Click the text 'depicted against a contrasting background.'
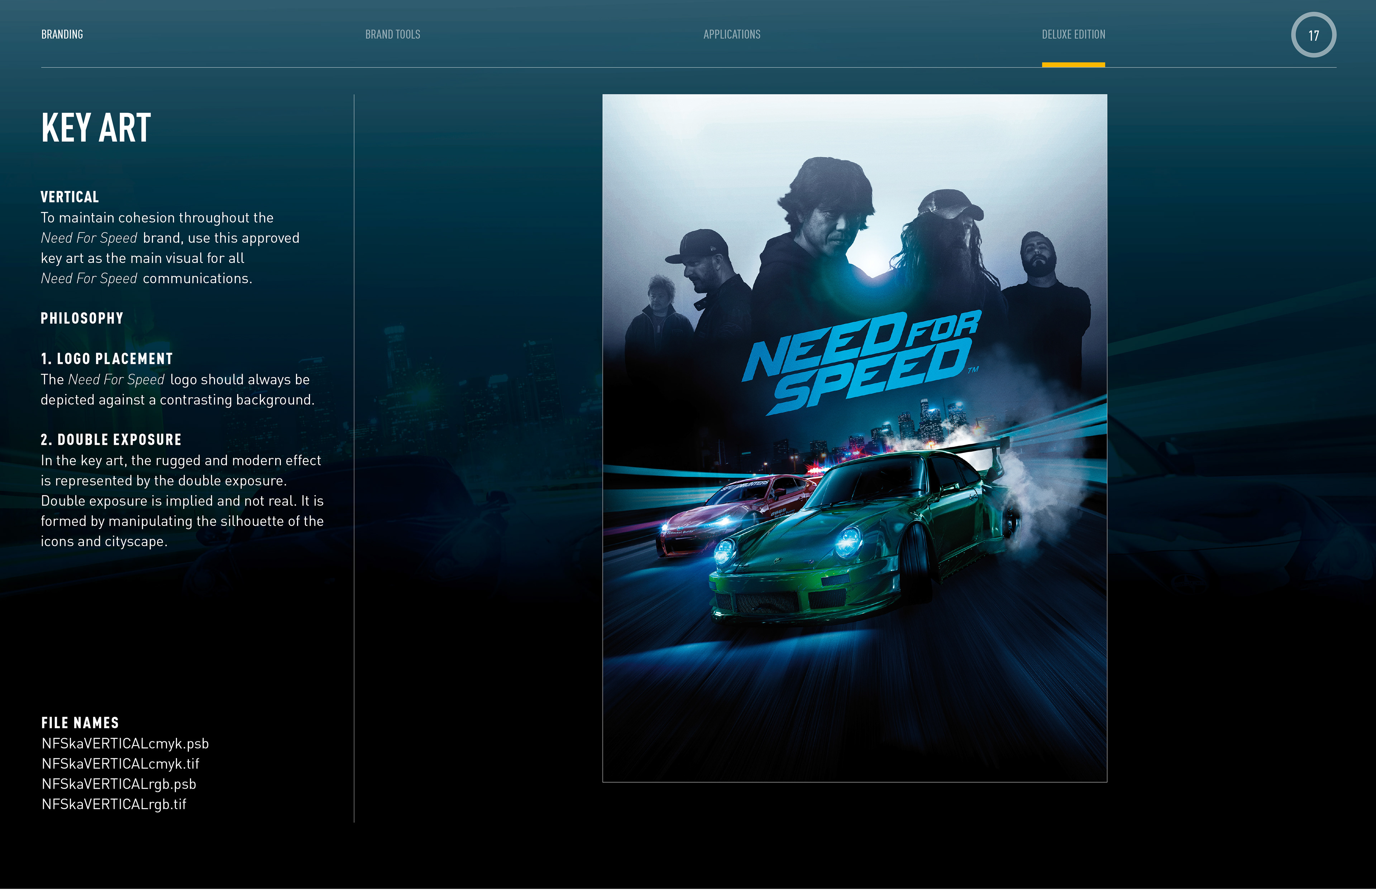The width and height of the screenshot is (1376, 890). 177,400
